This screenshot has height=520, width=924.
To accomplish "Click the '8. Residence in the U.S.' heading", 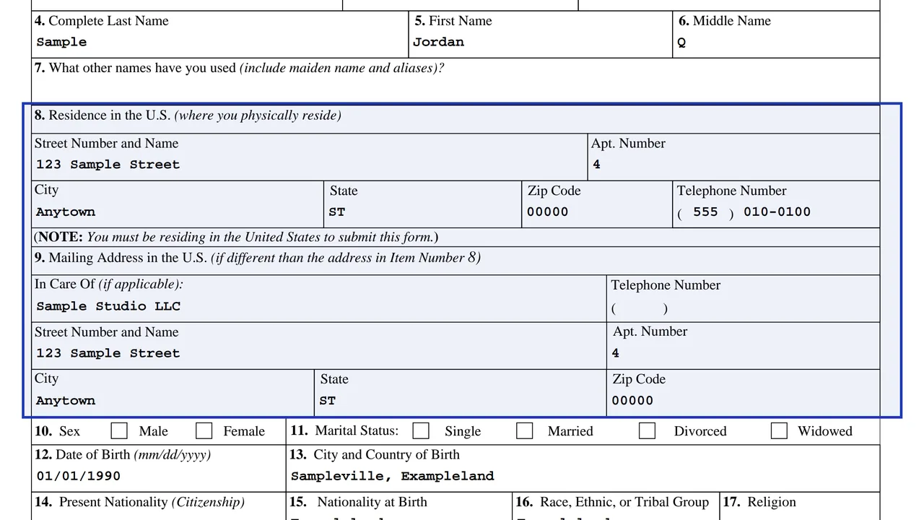I will click(x=188, y=116).
